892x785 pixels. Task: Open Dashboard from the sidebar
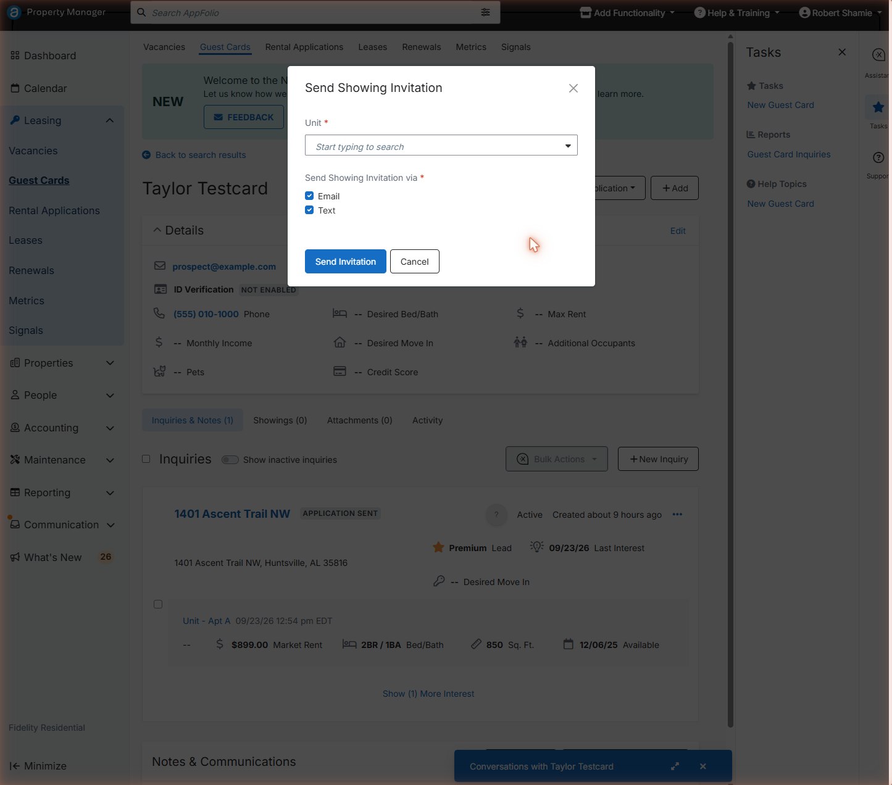[43, 56]
